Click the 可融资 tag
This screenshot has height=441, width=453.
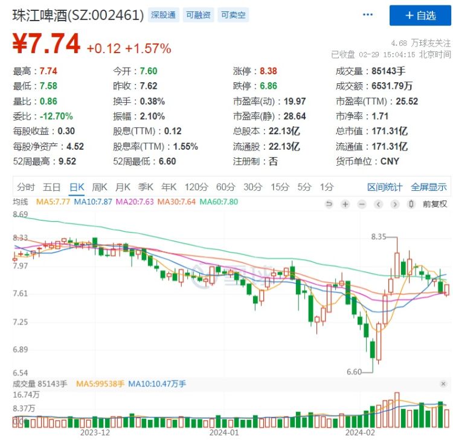[x=198, y=14]
